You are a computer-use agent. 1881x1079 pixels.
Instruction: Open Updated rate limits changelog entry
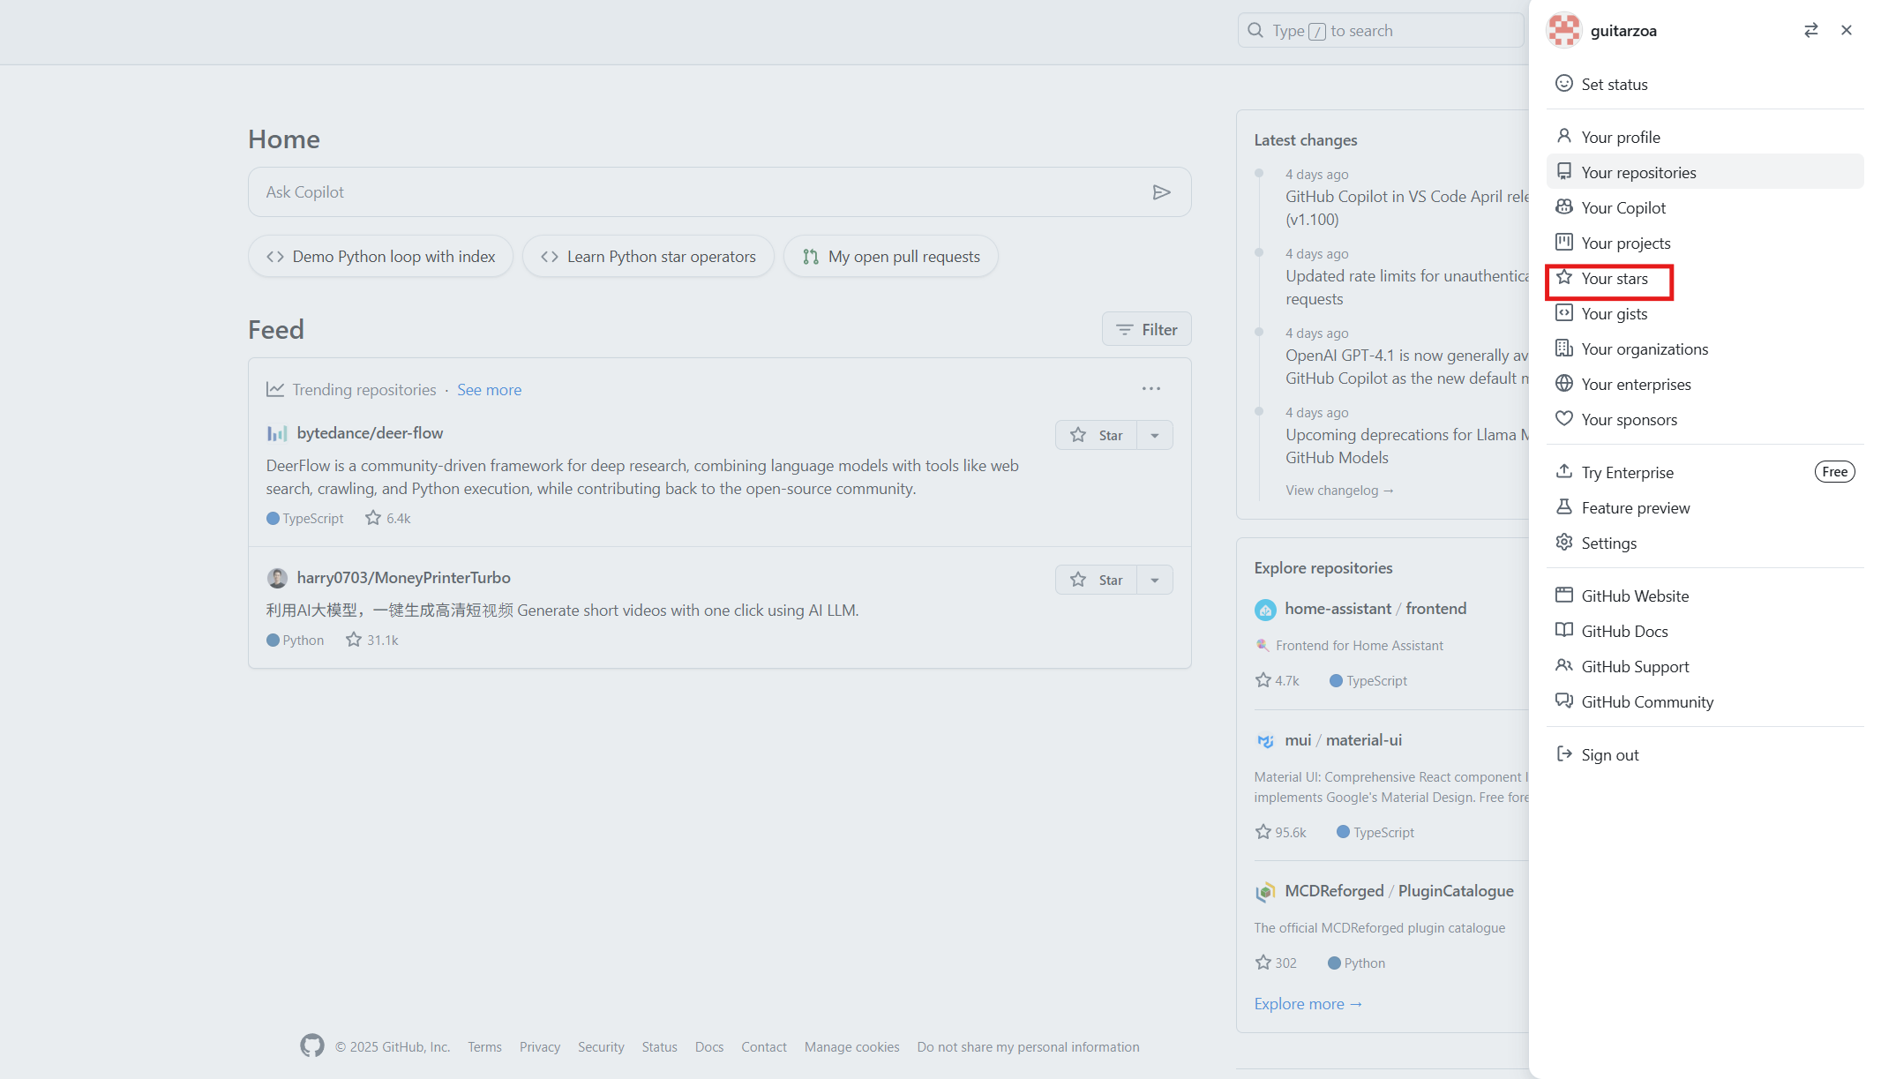click(x=1406, y=288)
